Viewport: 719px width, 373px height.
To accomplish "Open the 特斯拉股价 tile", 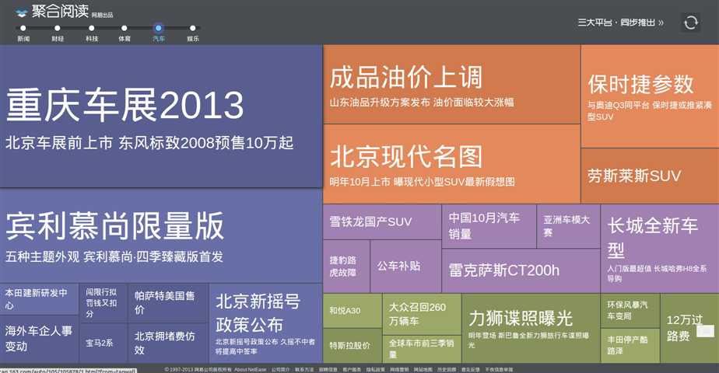I will coord(352,346).
